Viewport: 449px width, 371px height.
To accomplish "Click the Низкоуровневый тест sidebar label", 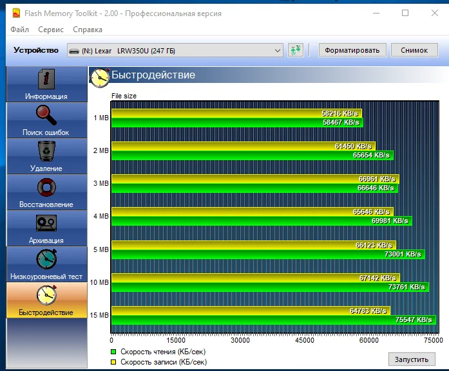I will (46, 276).
